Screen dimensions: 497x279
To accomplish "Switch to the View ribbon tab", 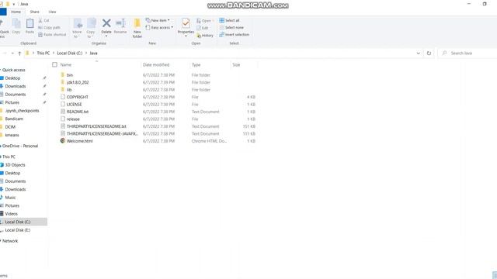I will (x=52, y=12).
